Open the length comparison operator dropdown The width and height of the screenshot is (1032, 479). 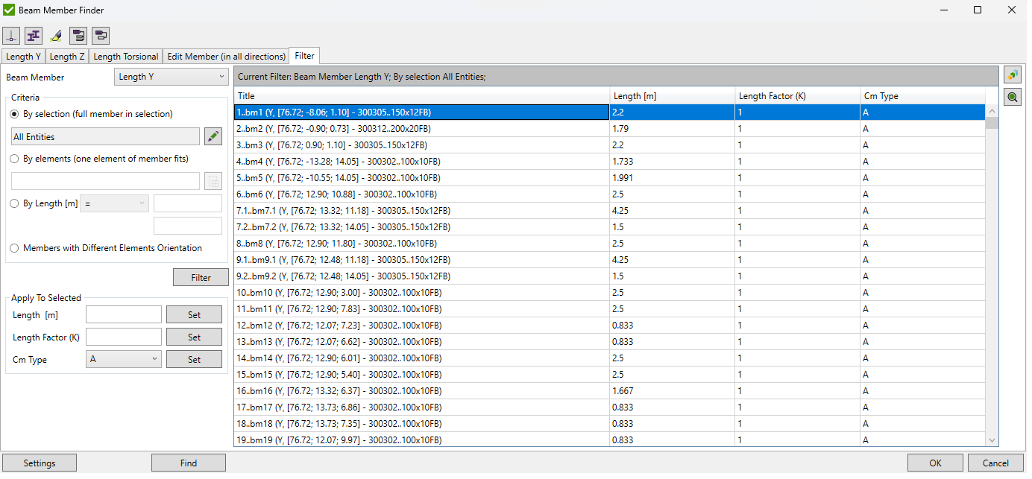[x=114, y=203]
